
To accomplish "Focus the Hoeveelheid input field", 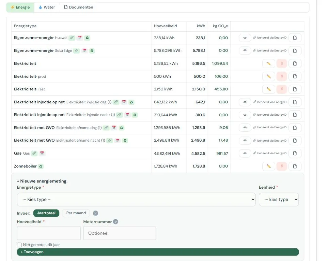I will coord(49,233).
